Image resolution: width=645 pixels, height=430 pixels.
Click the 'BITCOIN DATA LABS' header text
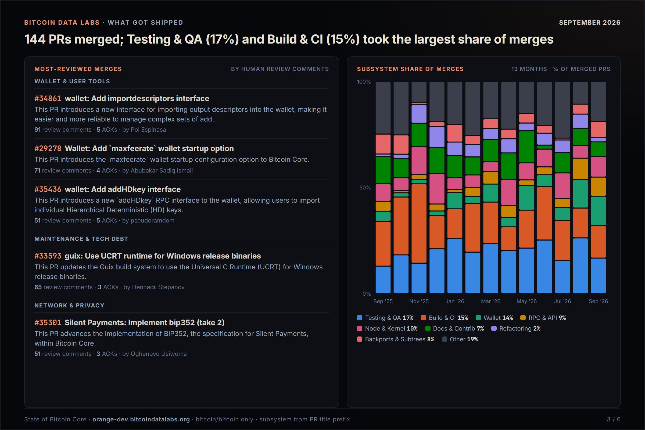coord(62,23)
